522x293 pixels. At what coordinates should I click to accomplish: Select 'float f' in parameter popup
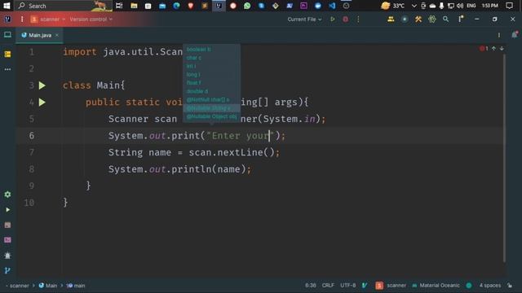(x=193, y=83)
